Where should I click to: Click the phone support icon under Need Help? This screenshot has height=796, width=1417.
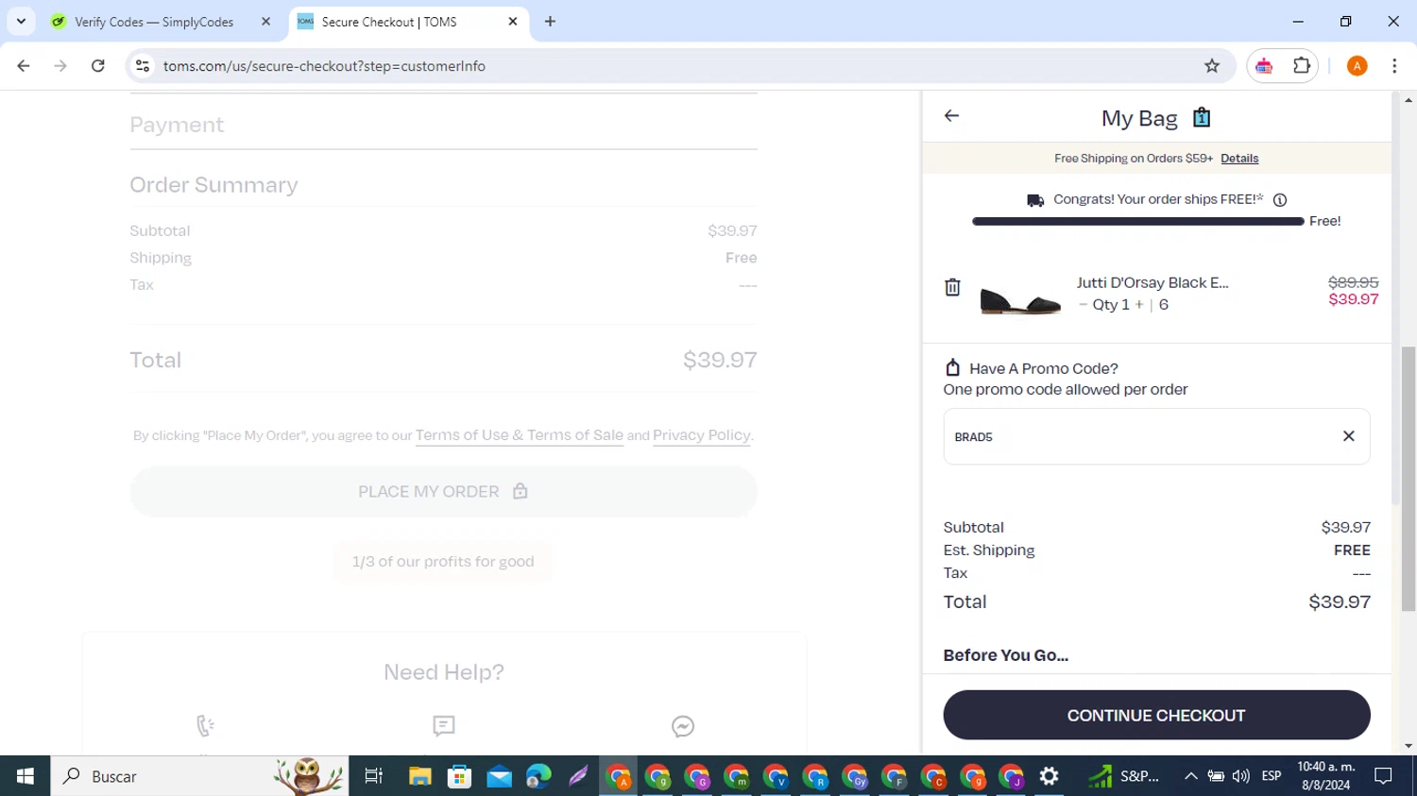pyautogui.click(x=205, y=726)
